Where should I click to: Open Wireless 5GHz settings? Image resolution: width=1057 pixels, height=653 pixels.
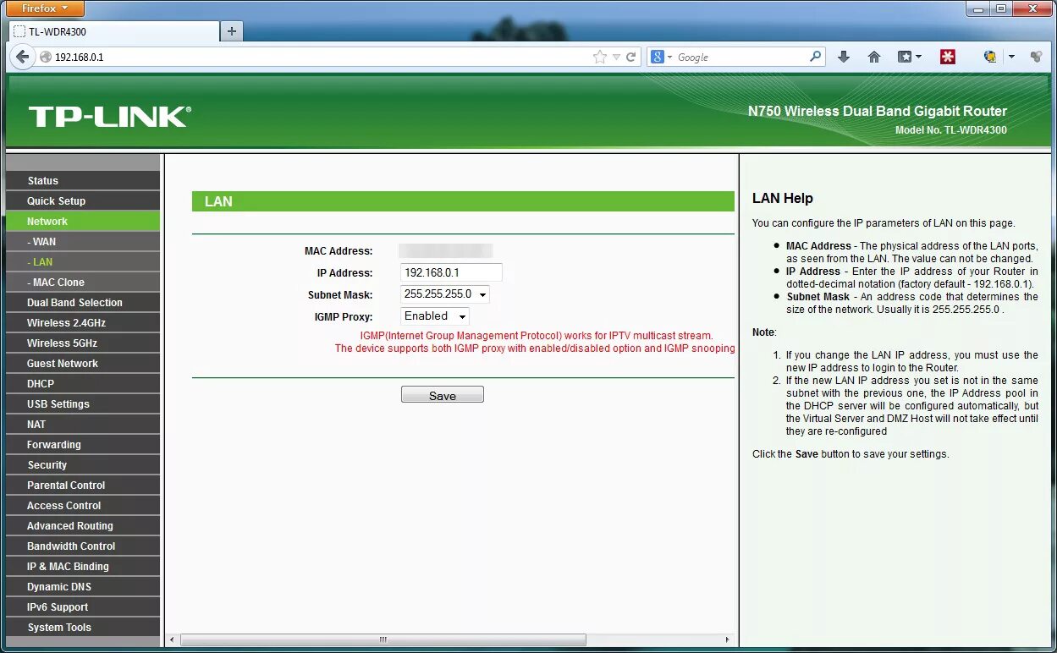(82, 343)
